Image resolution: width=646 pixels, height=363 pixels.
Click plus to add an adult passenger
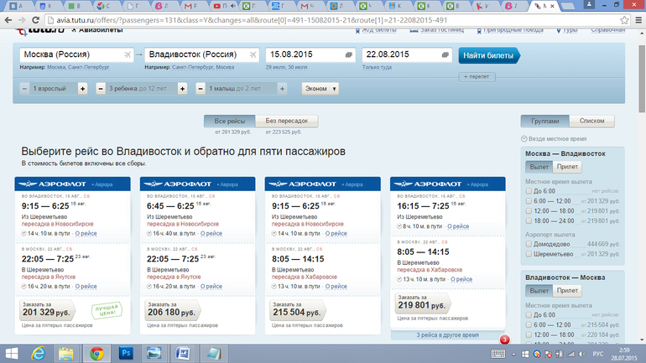(x=82, y=88)
